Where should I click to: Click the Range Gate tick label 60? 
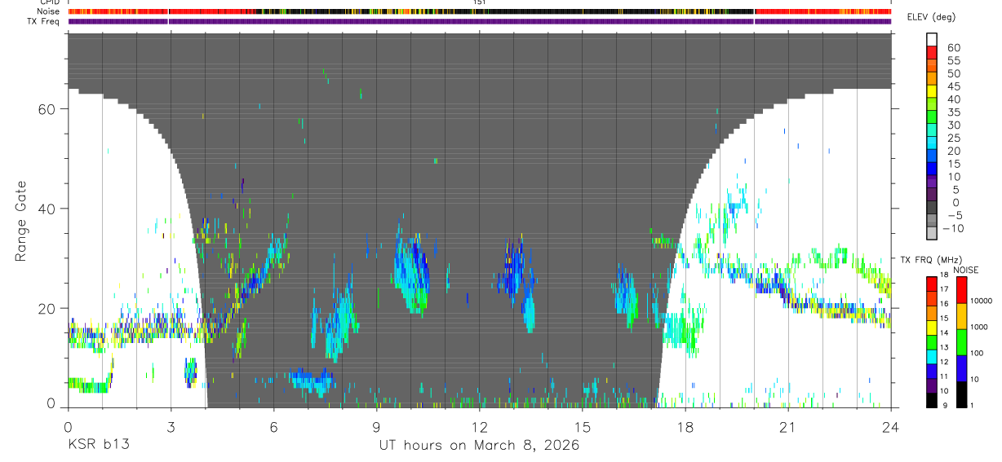(46, 109)
